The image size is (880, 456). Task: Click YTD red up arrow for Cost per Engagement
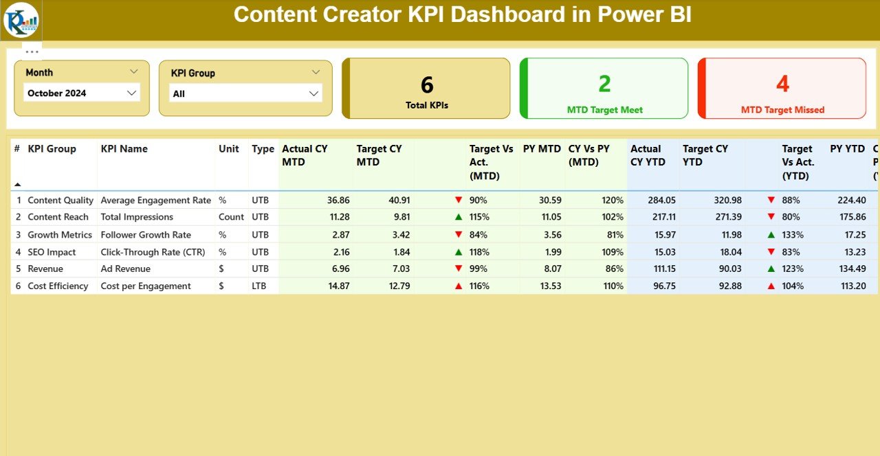(x=771, y=286)
